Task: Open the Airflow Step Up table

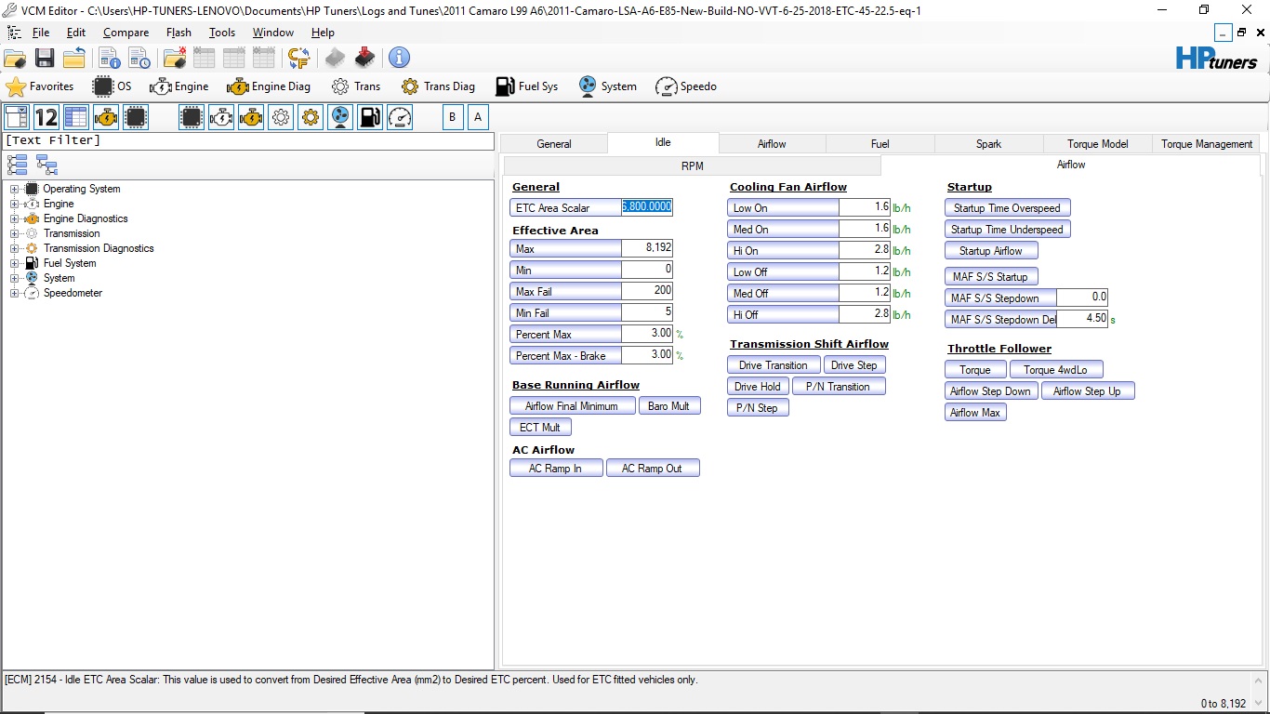Action: point(1087,391)
